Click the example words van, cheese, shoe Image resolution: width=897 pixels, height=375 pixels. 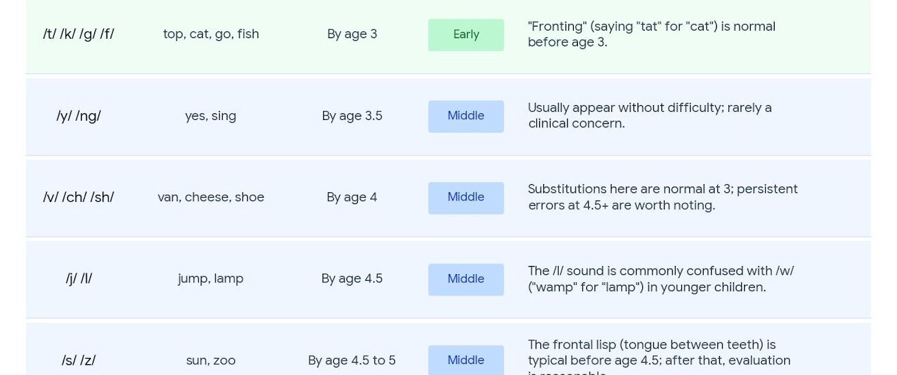[x=211, y=197]
